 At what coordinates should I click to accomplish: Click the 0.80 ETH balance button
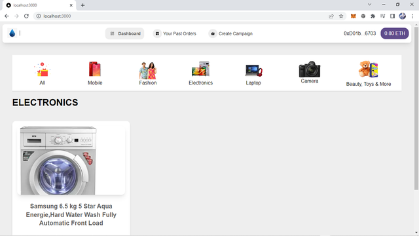click(395, 33)
